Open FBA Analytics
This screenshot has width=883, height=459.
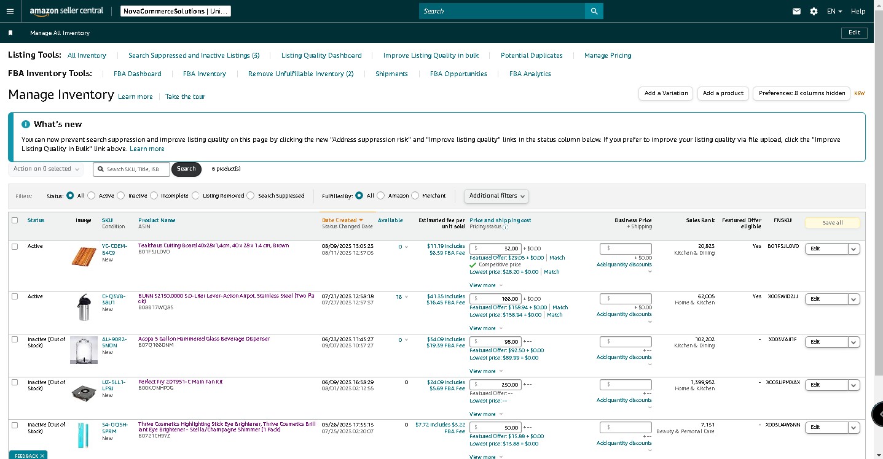pos(530,74)
